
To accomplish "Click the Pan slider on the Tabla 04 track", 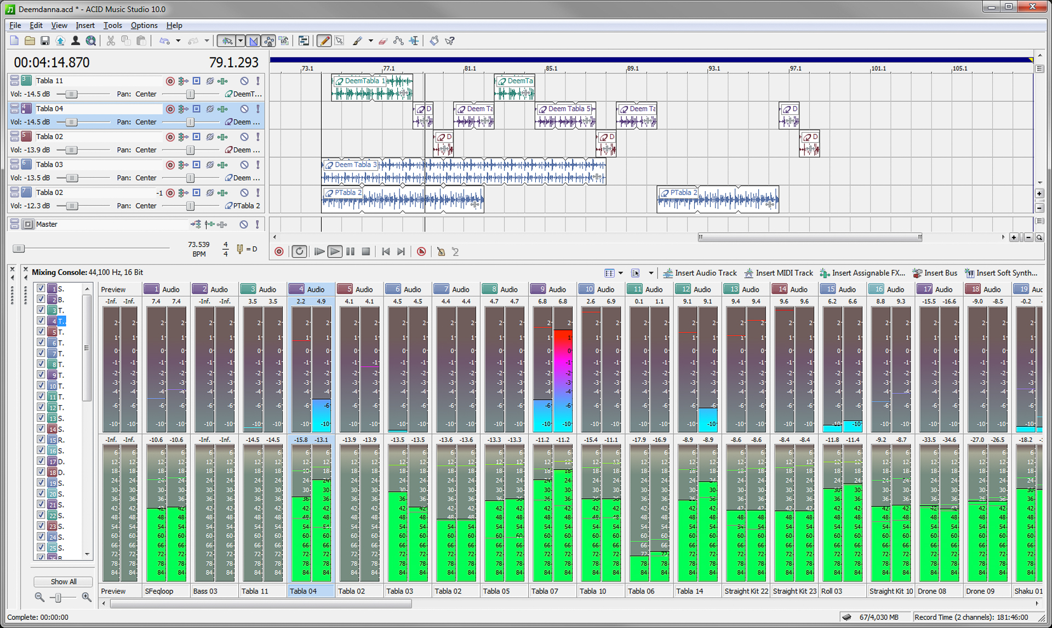I will click(x=190, y=122).
